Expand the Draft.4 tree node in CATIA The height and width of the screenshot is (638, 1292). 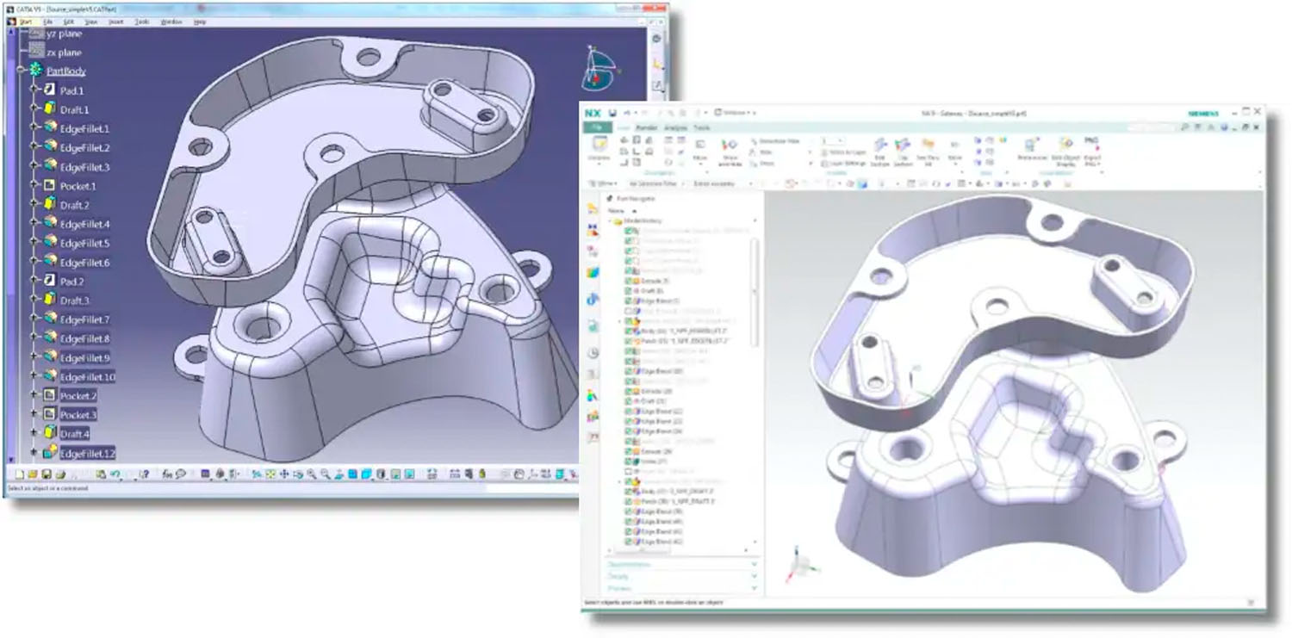(x=34, y=434)
